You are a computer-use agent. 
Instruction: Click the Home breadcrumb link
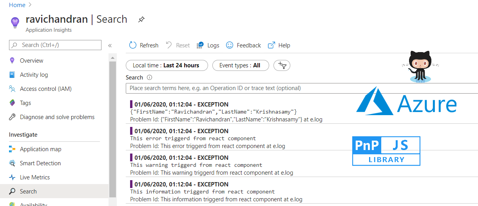coord(17,5)
